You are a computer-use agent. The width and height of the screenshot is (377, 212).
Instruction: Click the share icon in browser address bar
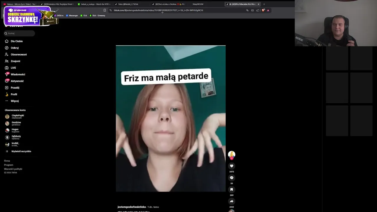[257, 10]
